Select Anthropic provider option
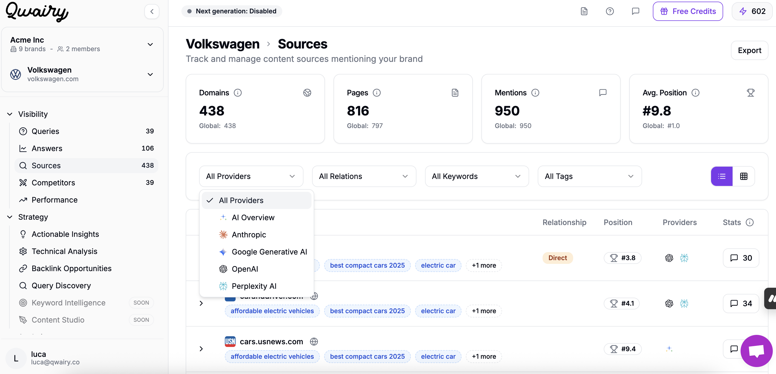776x374 pixels. click(256, 235)
